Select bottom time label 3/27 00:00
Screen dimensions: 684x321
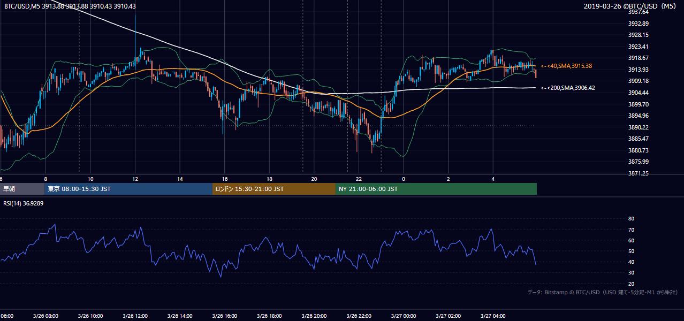404,316
